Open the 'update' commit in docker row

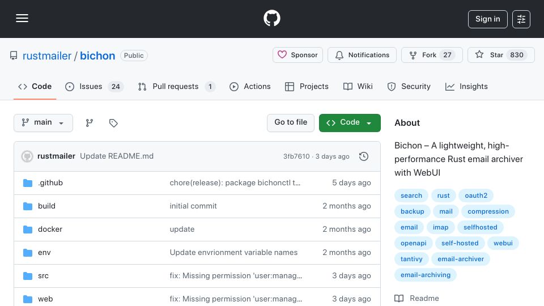pyautogui.click(x=182, y=229)
